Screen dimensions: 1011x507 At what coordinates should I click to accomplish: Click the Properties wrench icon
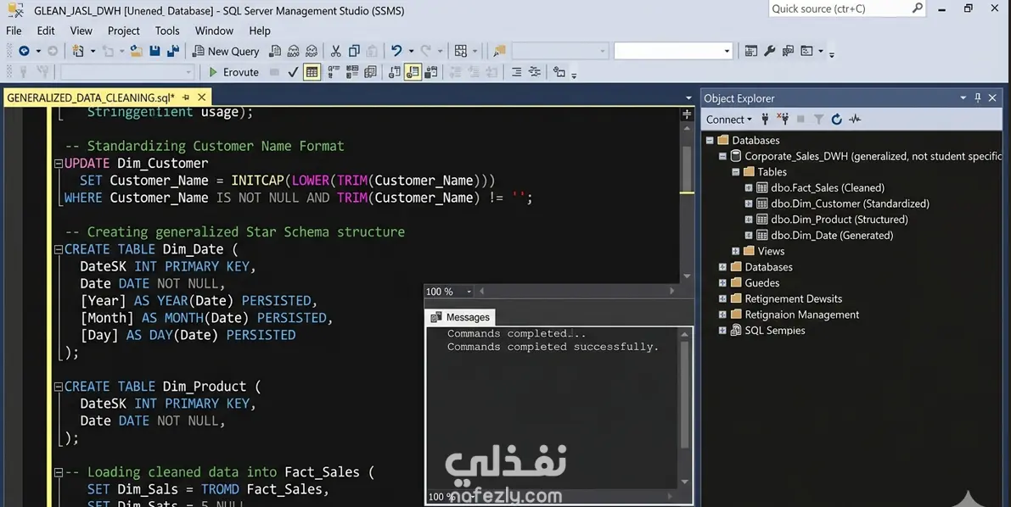pos(769,51)
